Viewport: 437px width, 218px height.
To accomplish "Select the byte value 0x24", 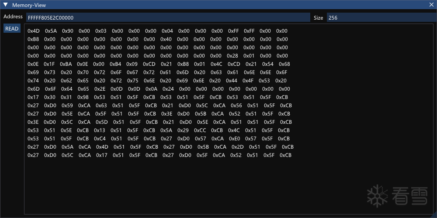I will coord(168,89).
